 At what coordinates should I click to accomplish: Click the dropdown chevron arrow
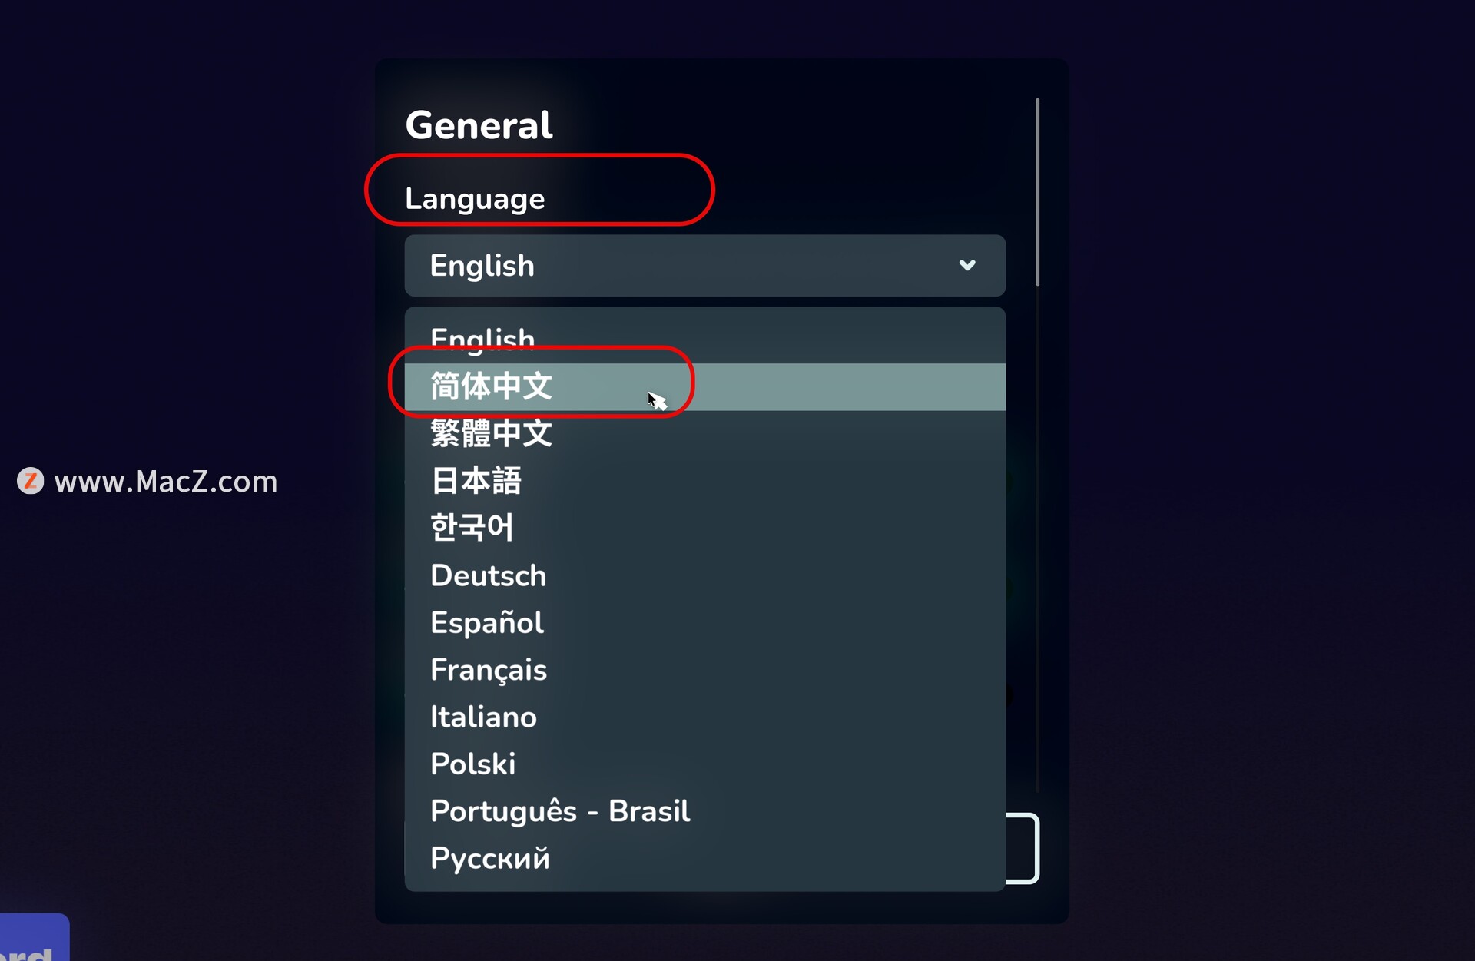click(967, 266)
